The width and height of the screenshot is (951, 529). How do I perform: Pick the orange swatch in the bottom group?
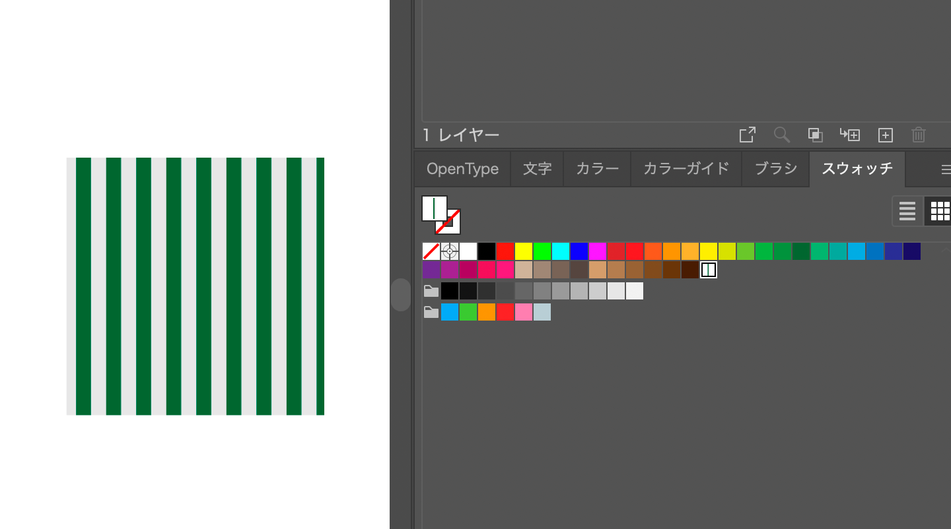[x=486, y=312]
